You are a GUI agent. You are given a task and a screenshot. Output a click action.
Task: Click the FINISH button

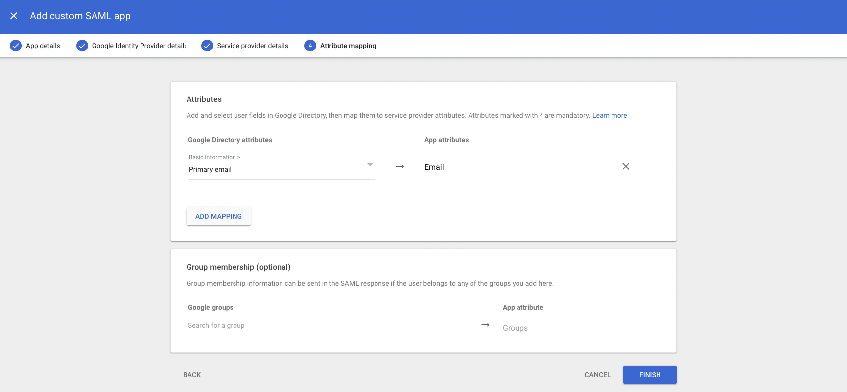[650, 375]
